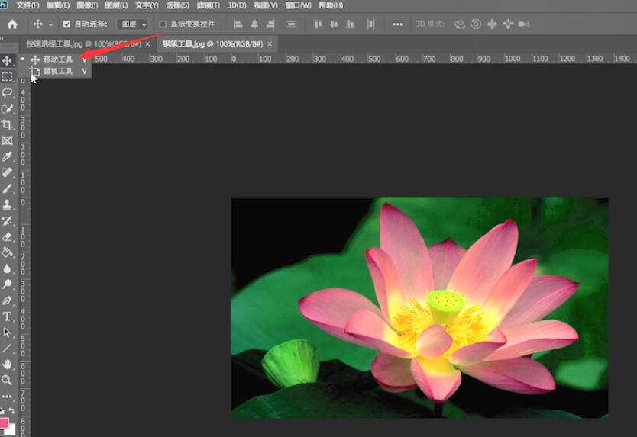Screen dimensions: 637x437
Task: Select the Brush tool
Action: pyautogui.click(x=7, y=188)
